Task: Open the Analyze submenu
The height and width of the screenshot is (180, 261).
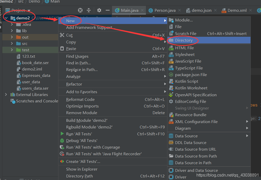Action: point(113,76)
